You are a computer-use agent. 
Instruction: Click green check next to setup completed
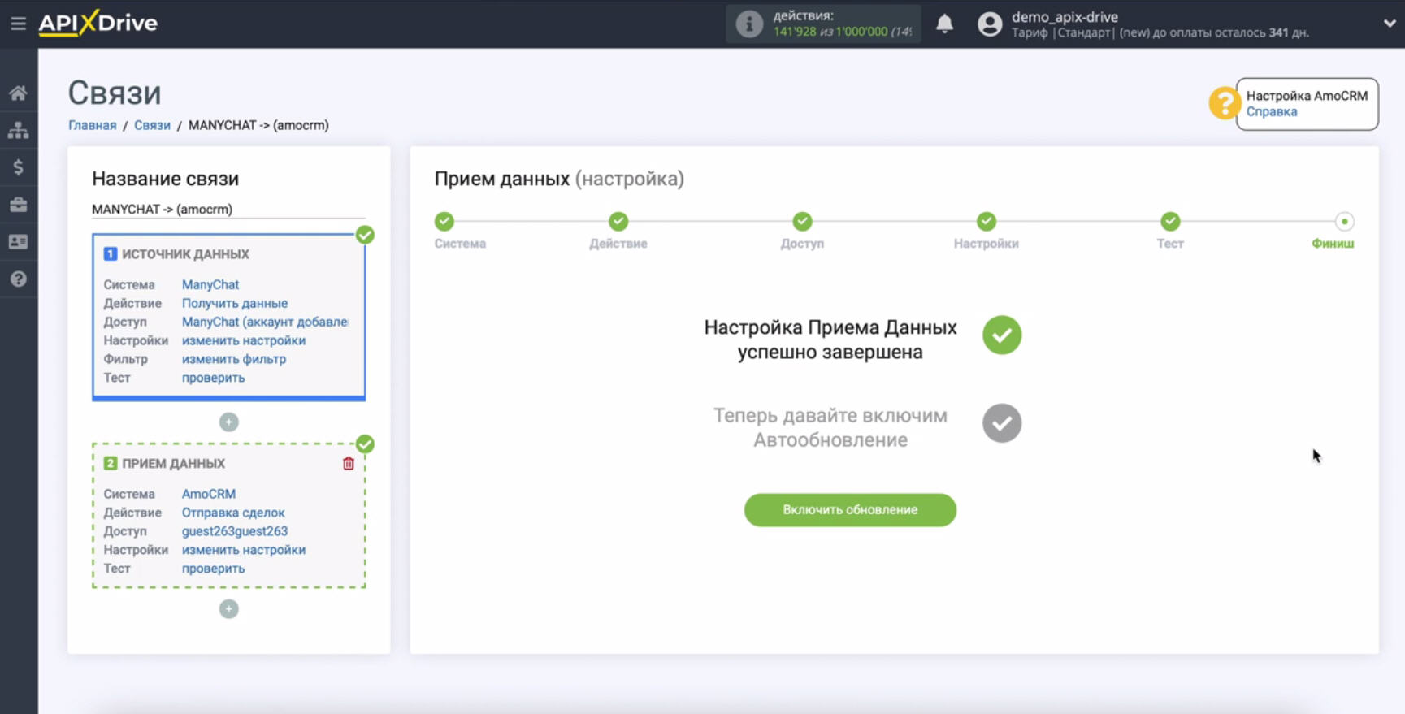coord(1002,335)
